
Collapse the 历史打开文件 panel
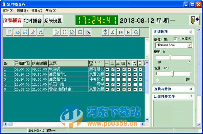191,96
